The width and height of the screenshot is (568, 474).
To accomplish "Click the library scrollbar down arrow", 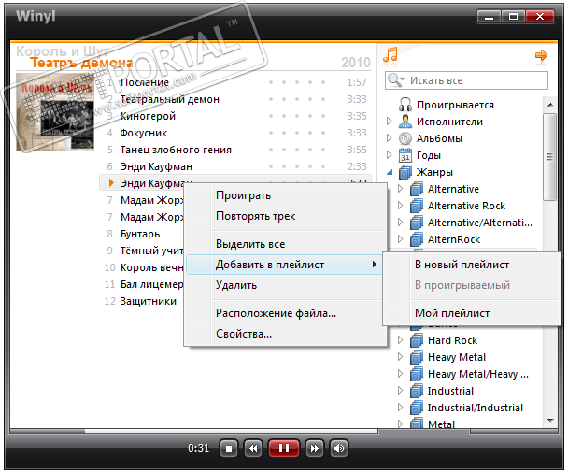I will coord(550,421).
